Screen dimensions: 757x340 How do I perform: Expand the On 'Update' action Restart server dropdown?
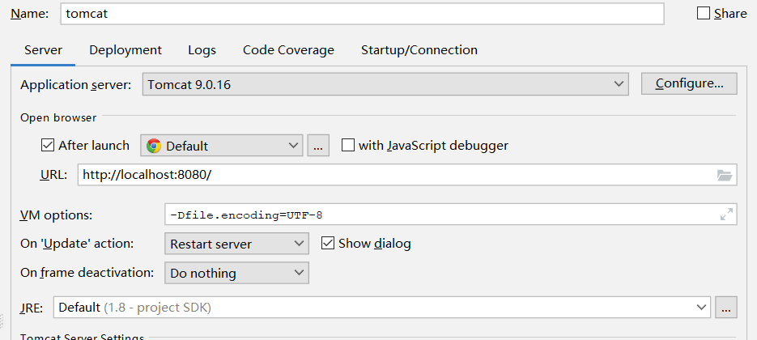pos(236,244)
